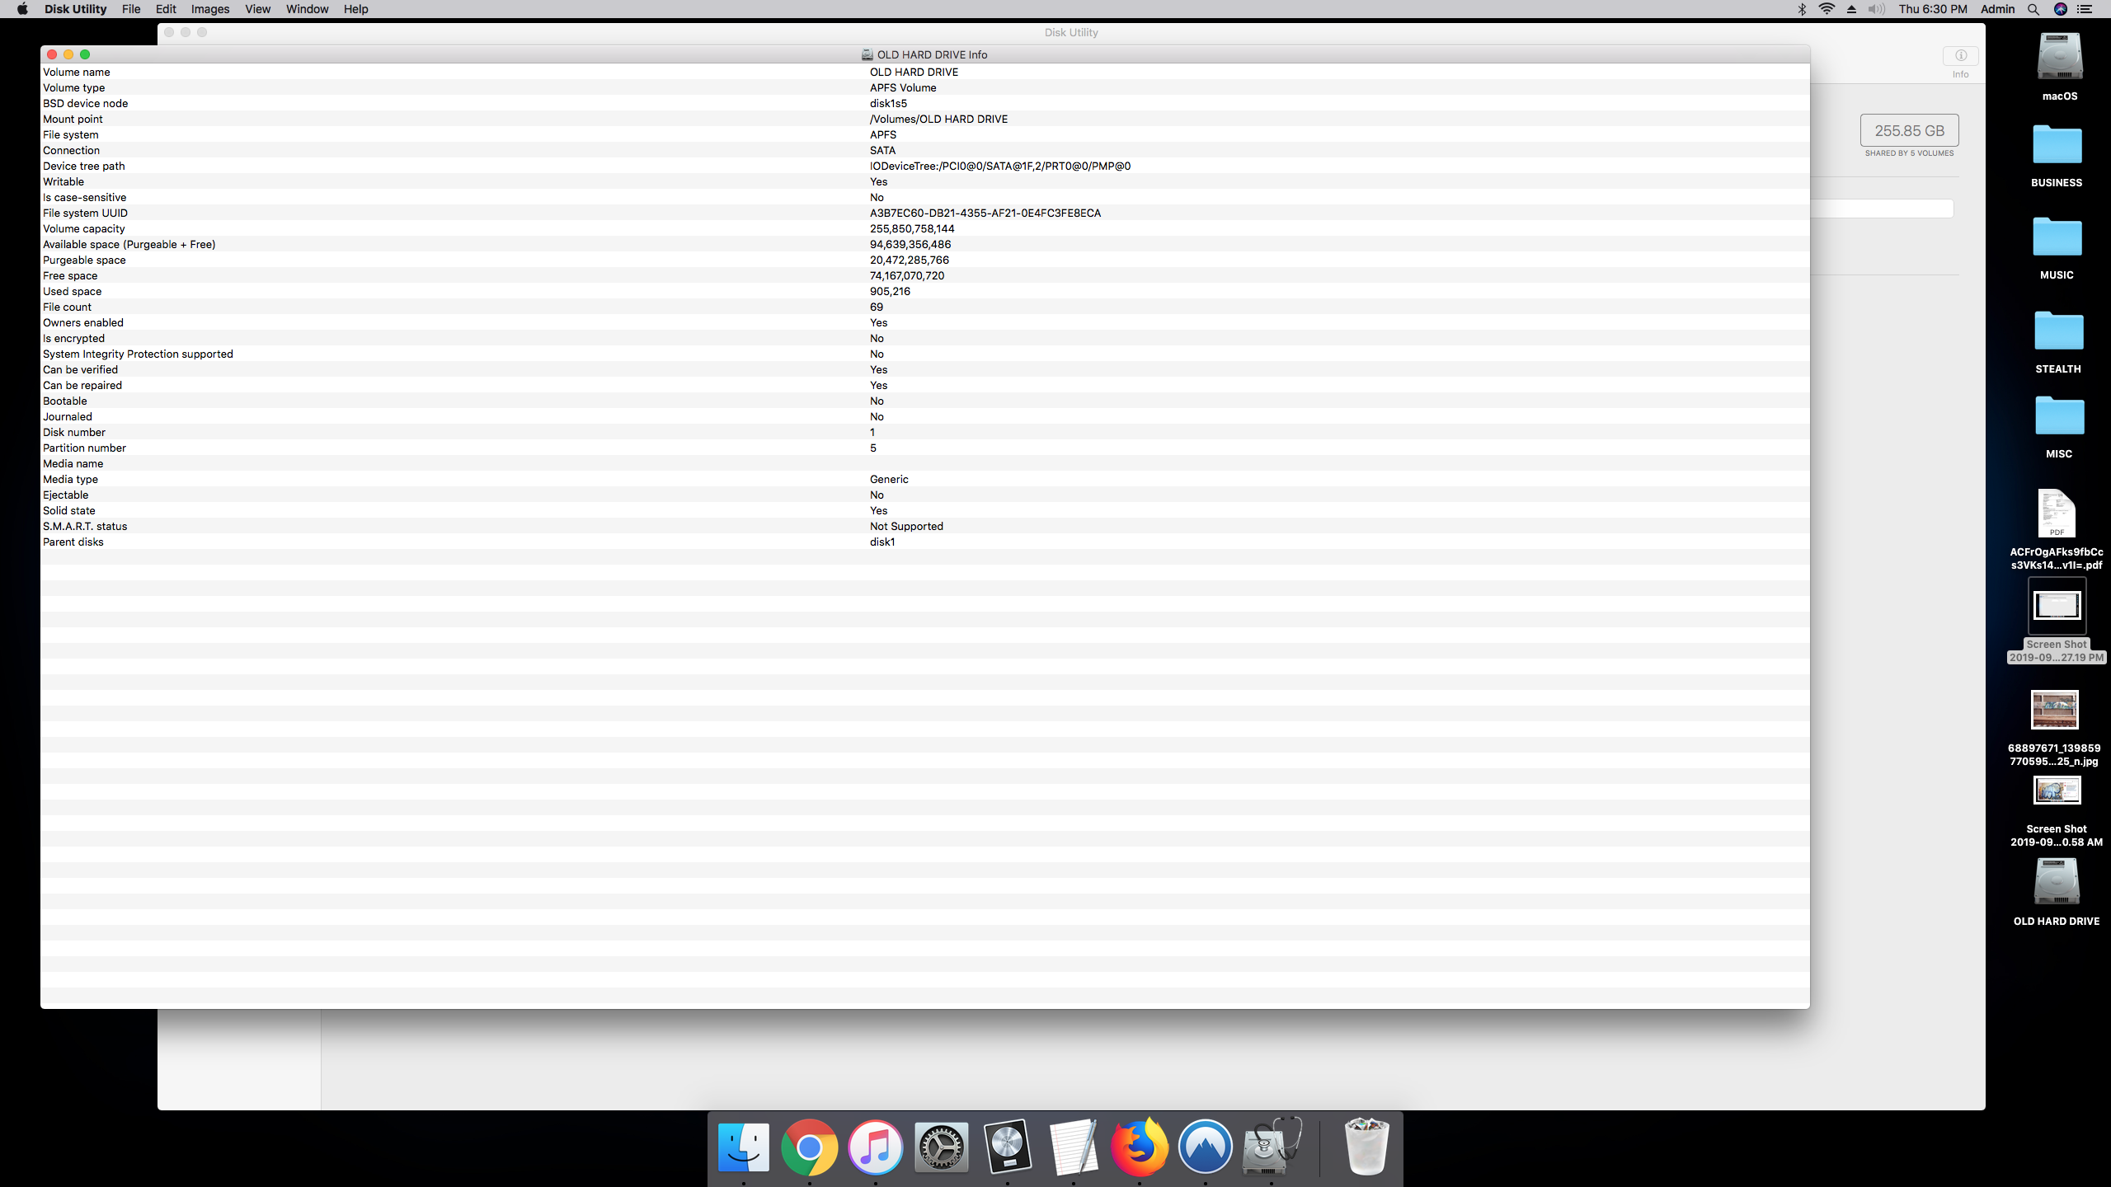
Task: Click Disk Utility dock icon
Action: 1271,1147
